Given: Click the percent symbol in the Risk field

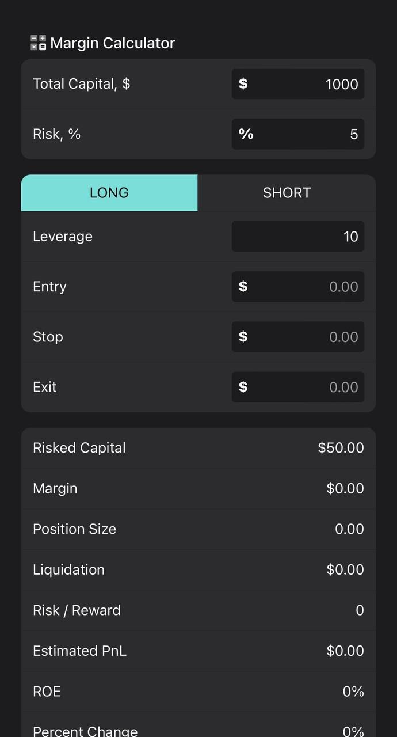Looking at the screenshot, I should click(x=246, y=134).
